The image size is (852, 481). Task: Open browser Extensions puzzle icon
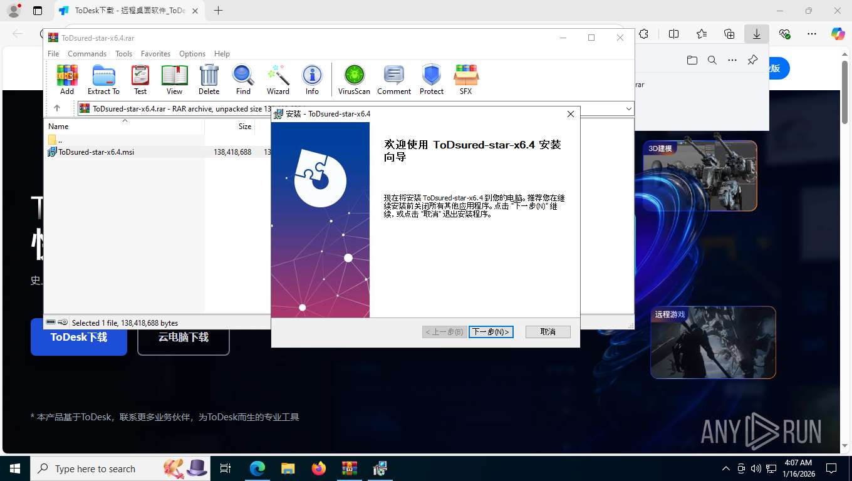click(643, 34)
